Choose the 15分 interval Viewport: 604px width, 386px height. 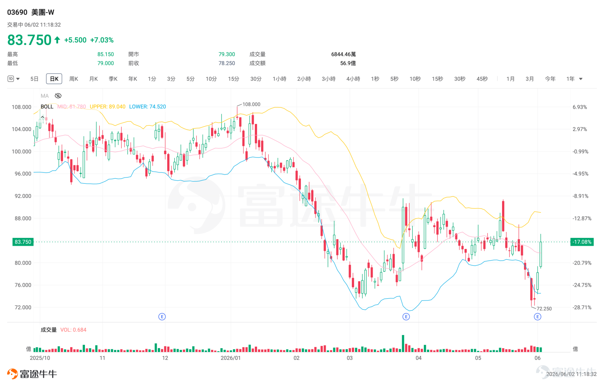(x=233, y=79)
